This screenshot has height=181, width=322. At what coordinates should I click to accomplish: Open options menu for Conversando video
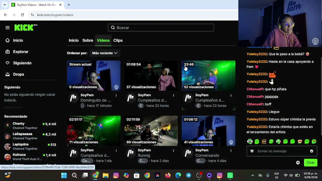tap(231, 151)
